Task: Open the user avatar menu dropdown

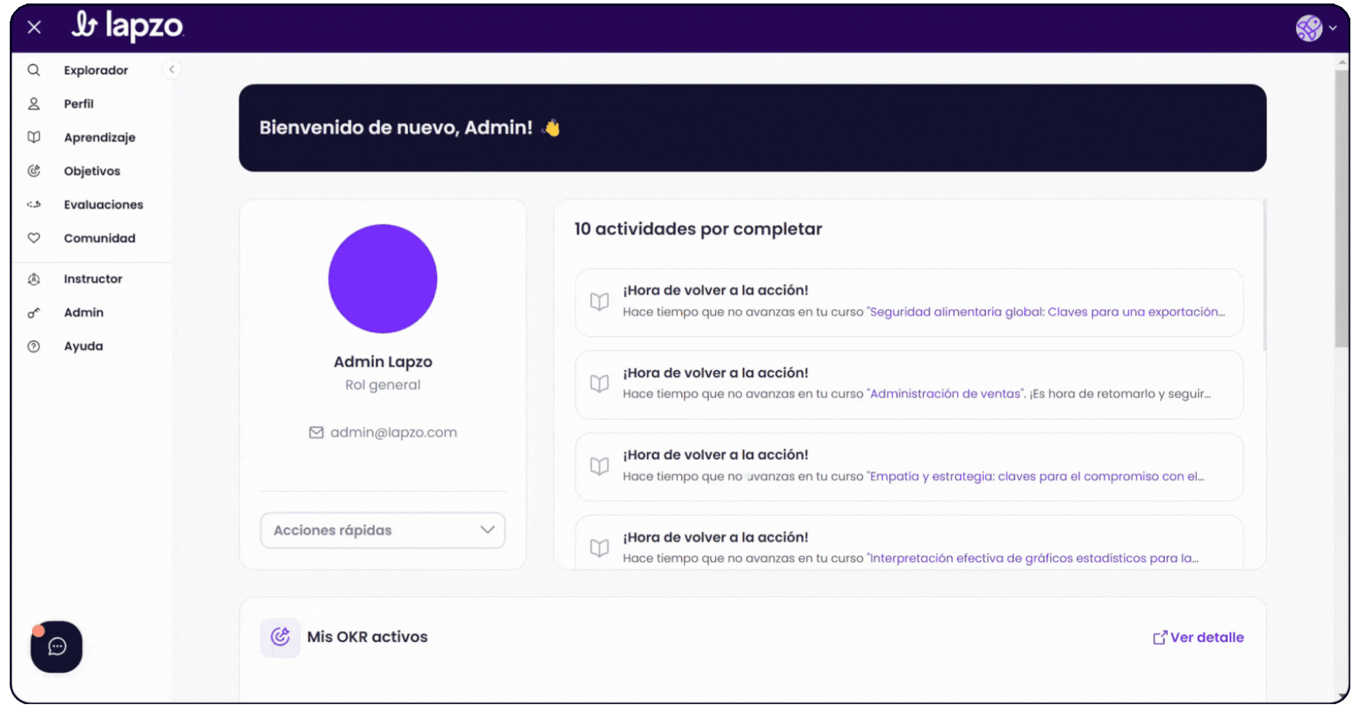Action: click(1316, 29)
